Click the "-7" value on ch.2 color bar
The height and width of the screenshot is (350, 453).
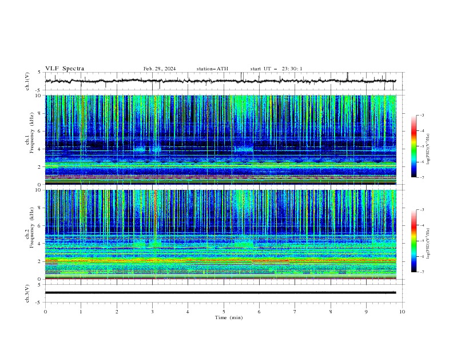point(422,272)
